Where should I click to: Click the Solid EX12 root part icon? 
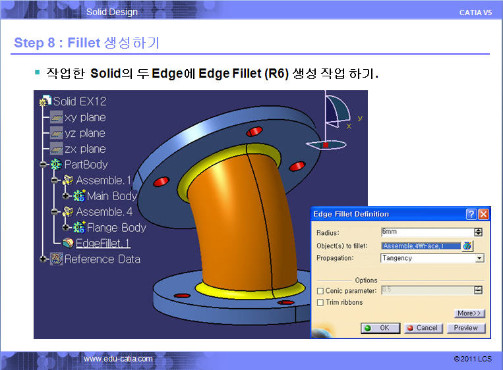[x=45, y=101]
